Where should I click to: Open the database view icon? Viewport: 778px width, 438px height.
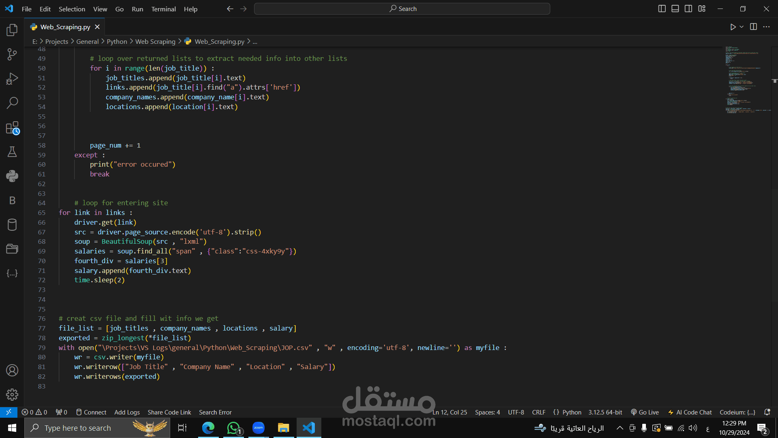click(12, 225)
